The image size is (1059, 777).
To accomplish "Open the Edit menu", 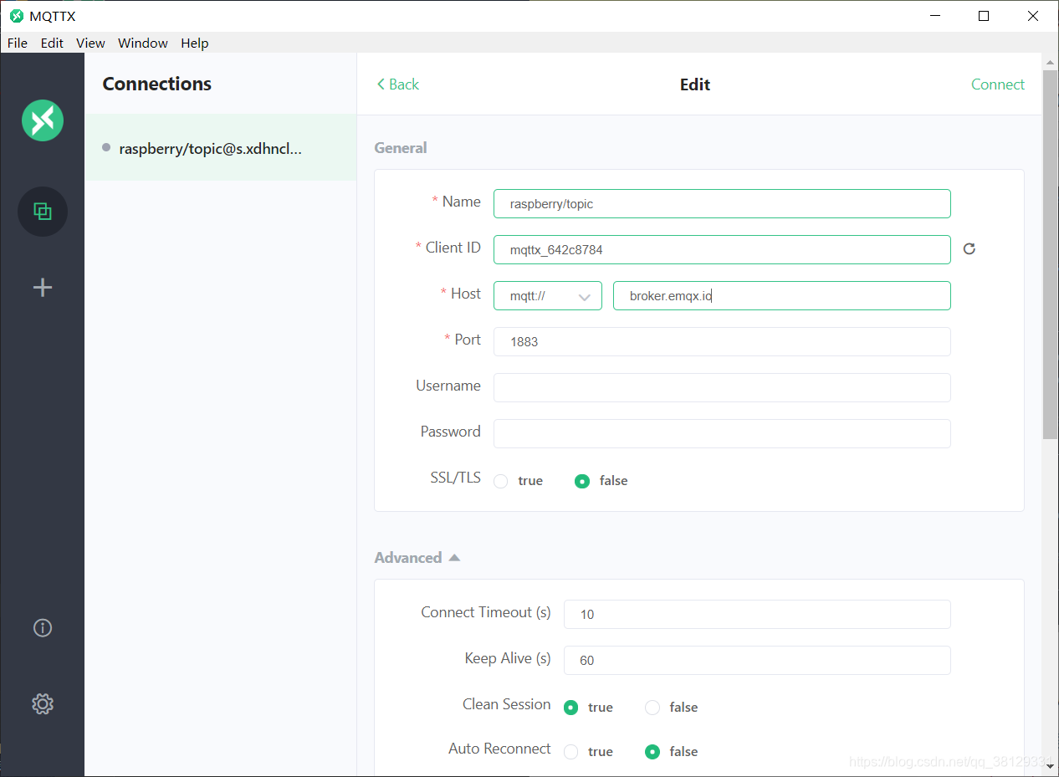I will (x=52, y=43).
